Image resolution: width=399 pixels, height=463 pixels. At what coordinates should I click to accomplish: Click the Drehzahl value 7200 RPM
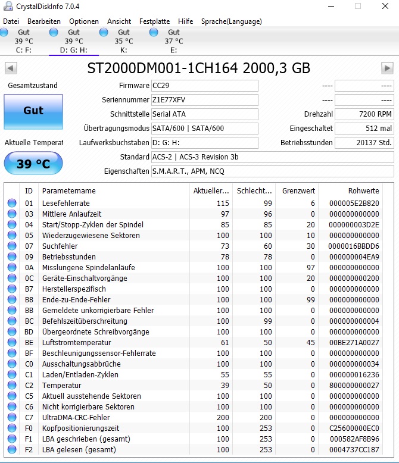click(x=364, y=114)
